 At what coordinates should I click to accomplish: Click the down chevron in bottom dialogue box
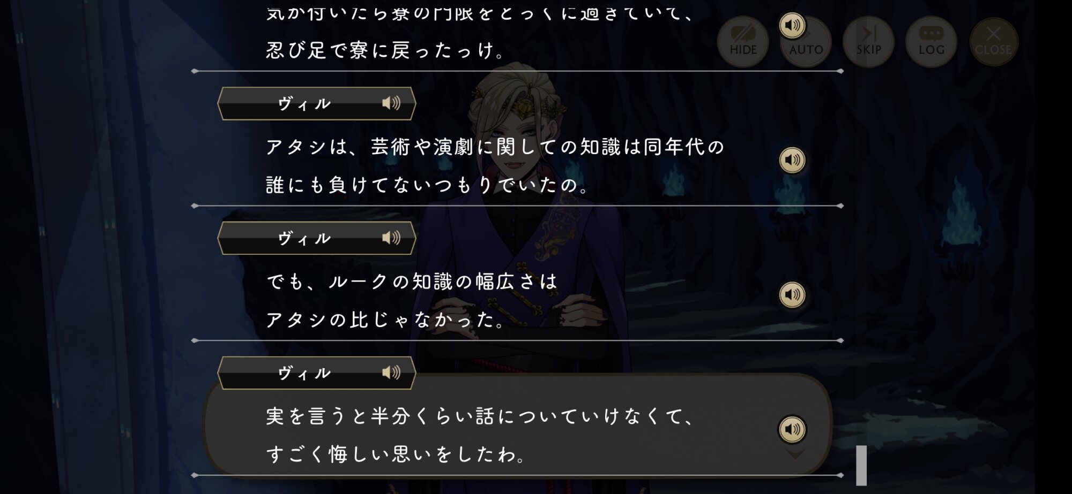[795, 454]
